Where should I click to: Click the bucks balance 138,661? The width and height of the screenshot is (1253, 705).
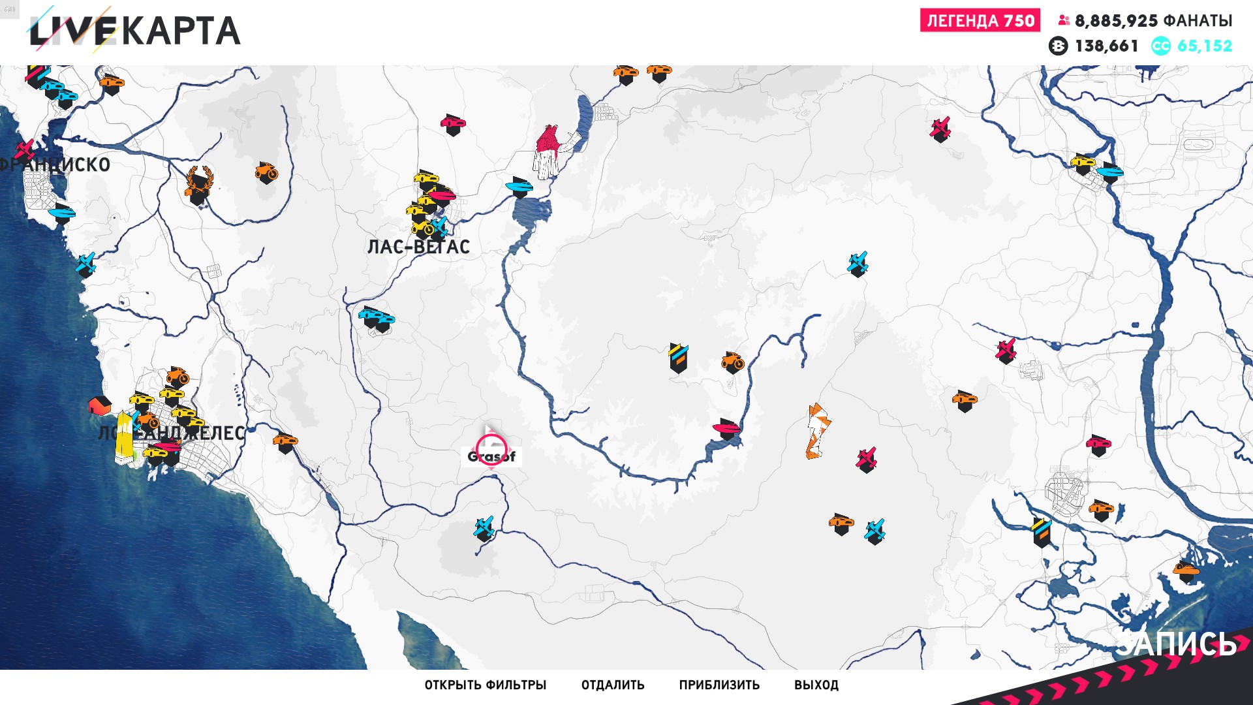click(1094, 46)
